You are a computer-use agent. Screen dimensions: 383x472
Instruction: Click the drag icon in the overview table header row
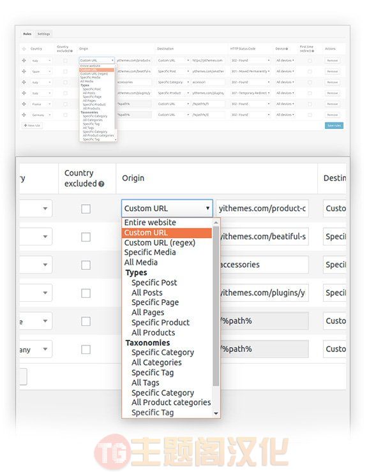click(24, 48)
